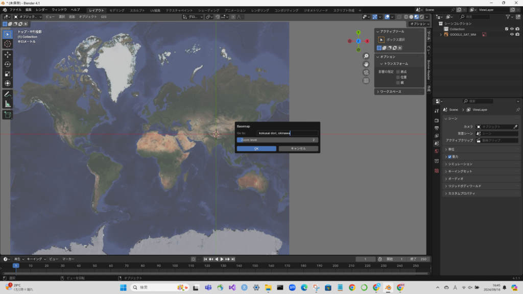
Task: Switch to the モデリング workspace tab
Action: pyautogui.click(x=117, y=10)
